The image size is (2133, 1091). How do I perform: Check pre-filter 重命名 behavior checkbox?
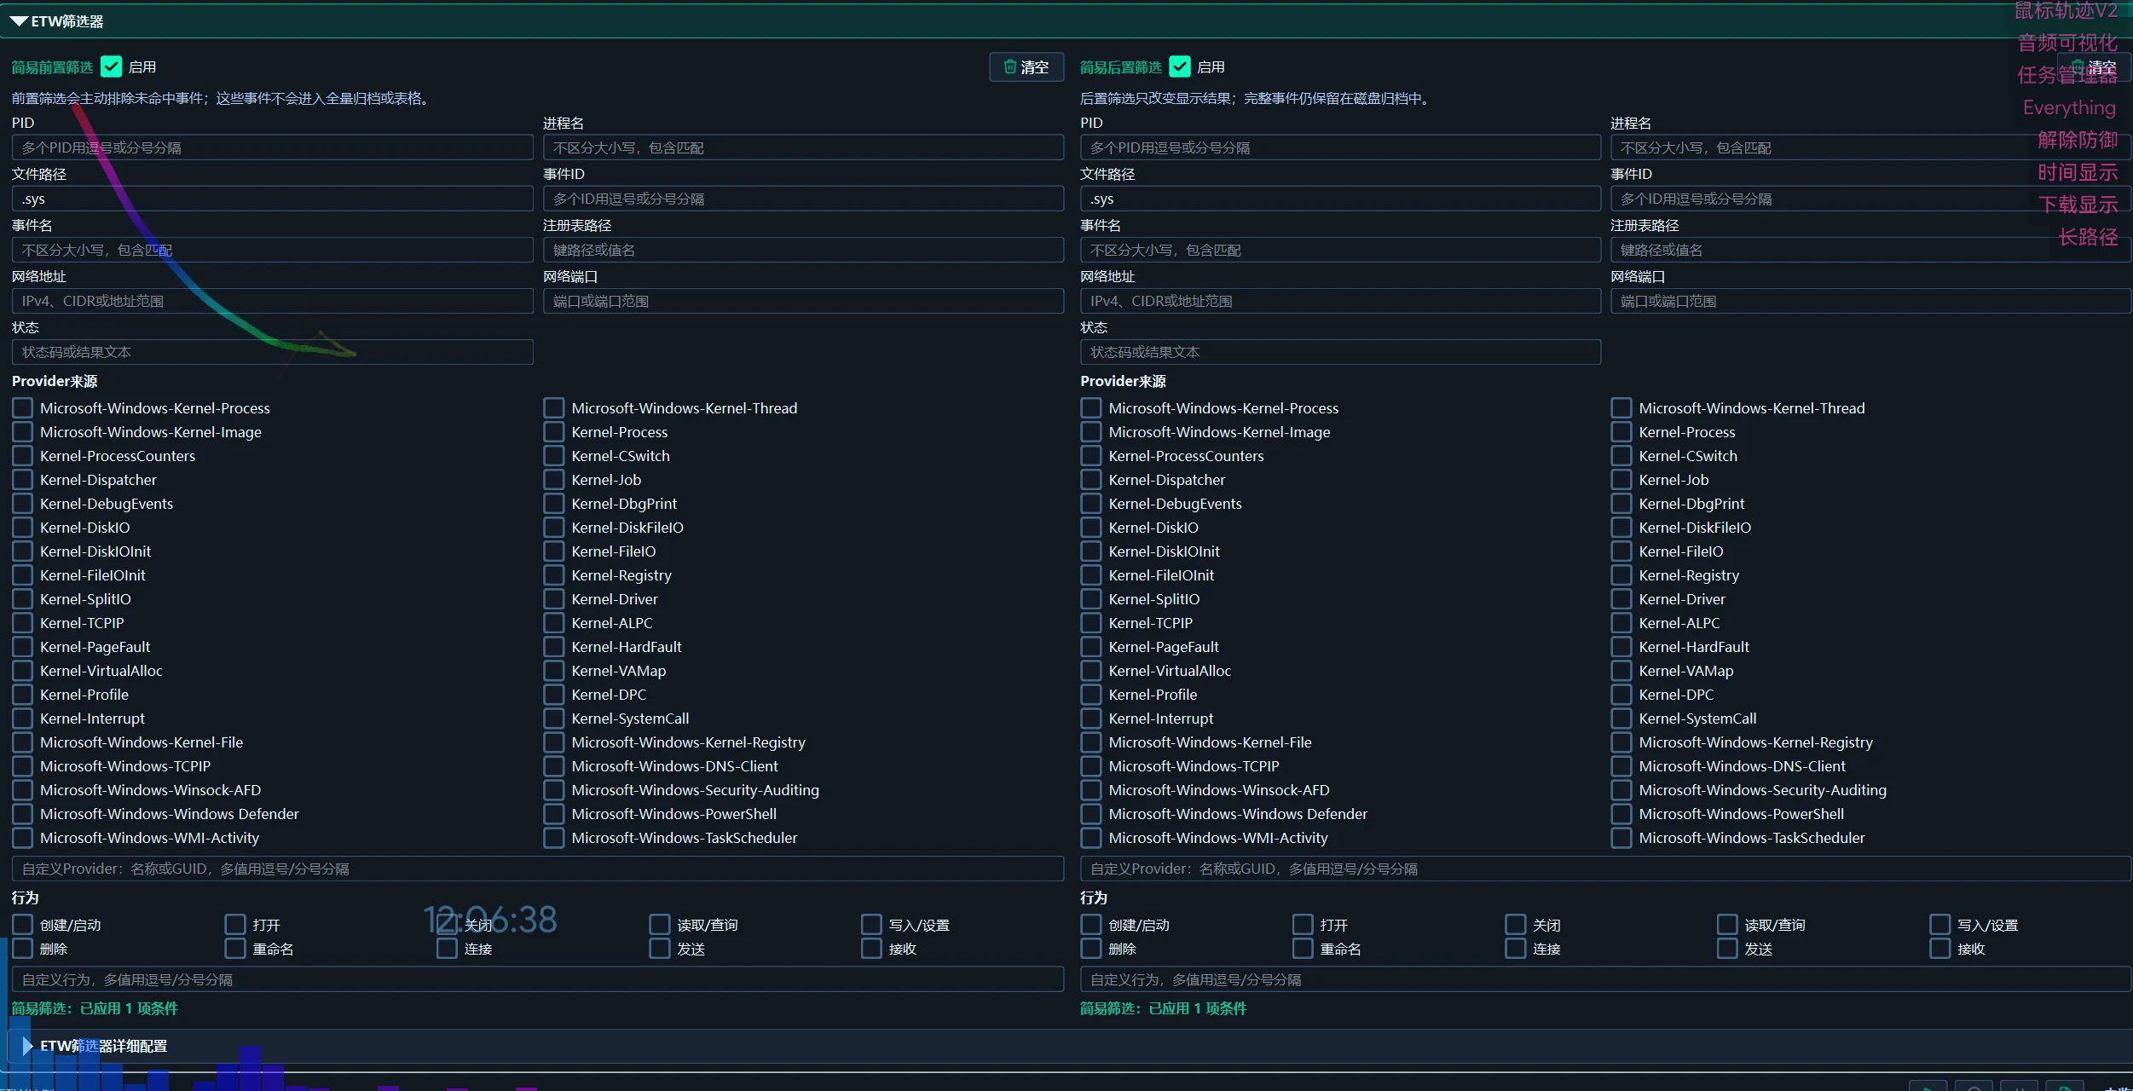click(x=235, y=949)
